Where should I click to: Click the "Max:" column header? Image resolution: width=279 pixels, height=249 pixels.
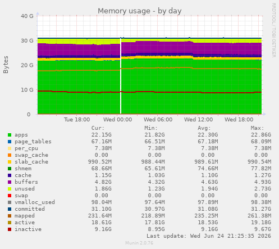(257, 128)
